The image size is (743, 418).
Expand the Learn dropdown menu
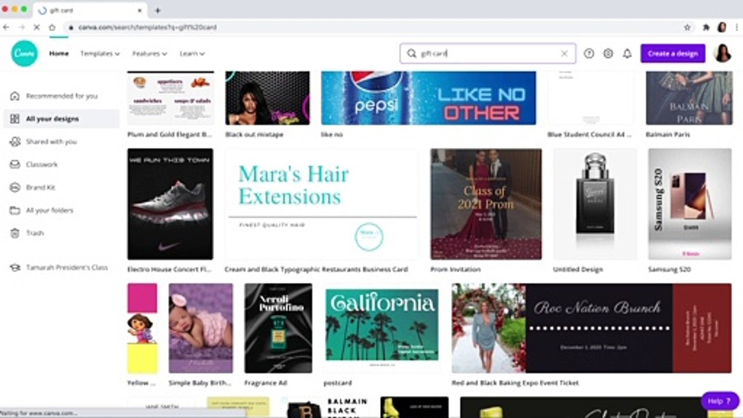(192, 53)
